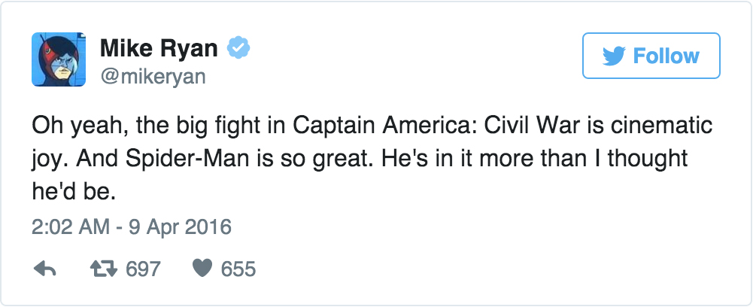Like the tweet with the heart icon
Image resolution: width=753 pixels, height=307 pixels.
(x=202, y=269)
